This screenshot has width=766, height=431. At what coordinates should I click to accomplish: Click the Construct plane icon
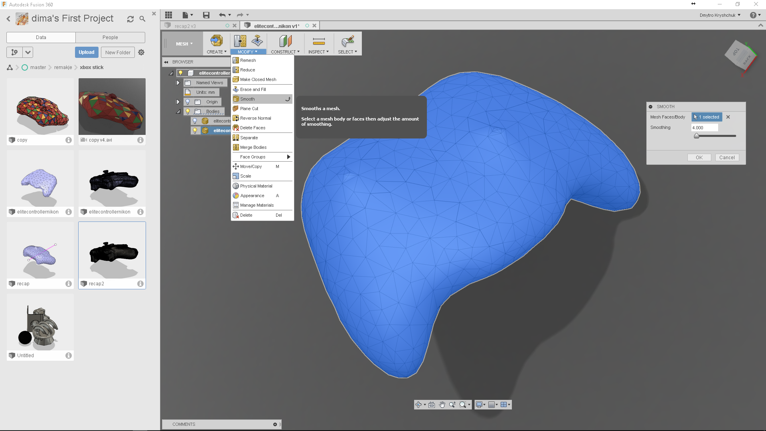coord(285,41)
